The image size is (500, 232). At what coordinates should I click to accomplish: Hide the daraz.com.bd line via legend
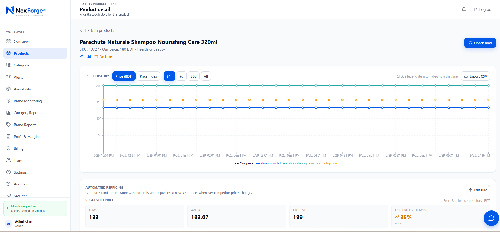[x=268, y=163]
